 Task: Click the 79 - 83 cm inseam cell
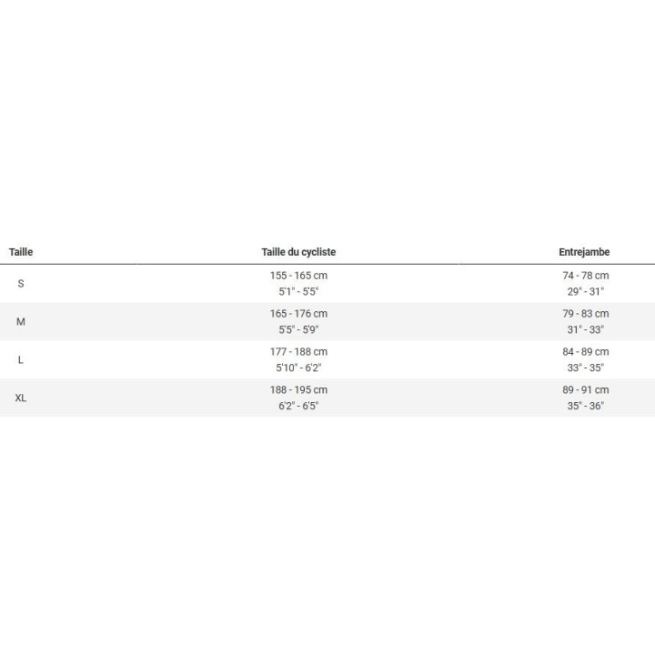pyautogui.click(x=586, y=314)
